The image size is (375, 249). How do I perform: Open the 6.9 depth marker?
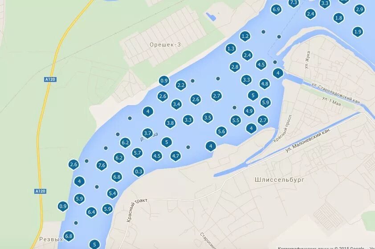pyautogui.click(x=276, y=9)
